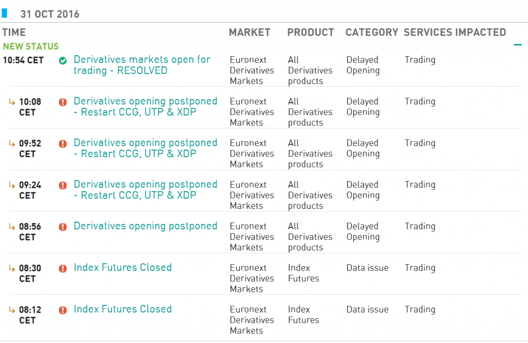This screenshot has height=343, width=528.
Task: Click the red alert icon at 08:30 CET
Action: tap(63, 268)
